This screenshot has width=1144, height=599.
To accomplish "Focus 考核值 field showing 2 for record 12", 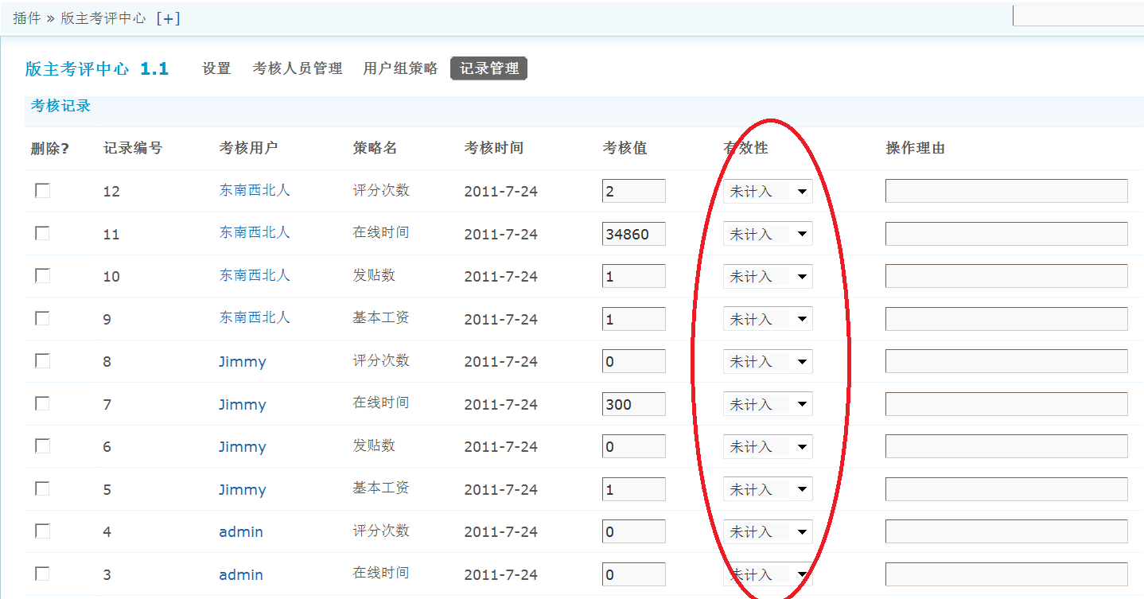I will click(x=634, y=191).
